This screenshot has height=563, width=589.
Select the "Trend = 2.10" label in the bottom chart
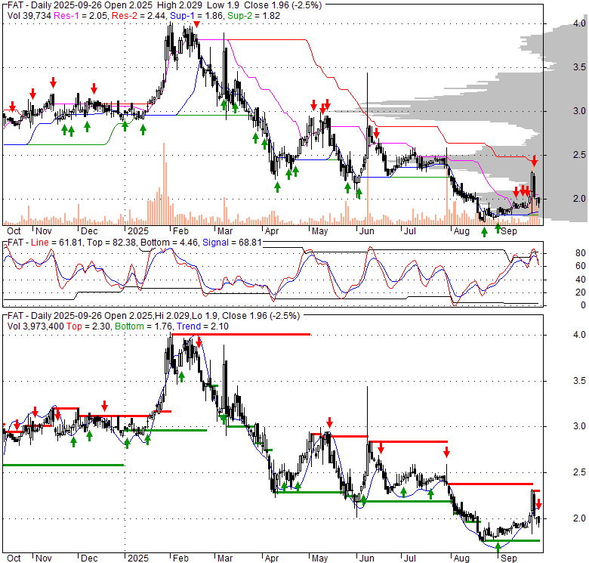[x=203, y=326]
